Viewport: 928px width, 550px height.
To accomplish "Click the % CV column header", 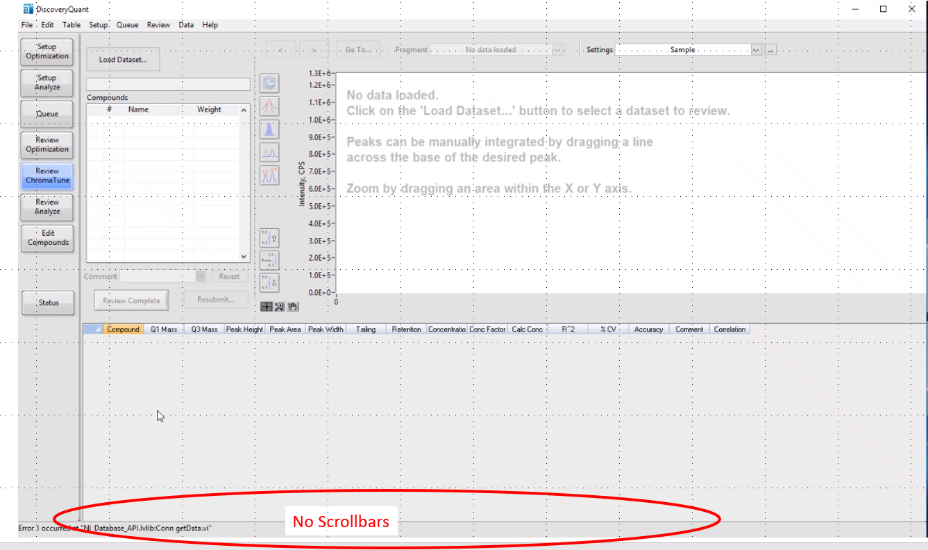I will click(x=608, y=329).
